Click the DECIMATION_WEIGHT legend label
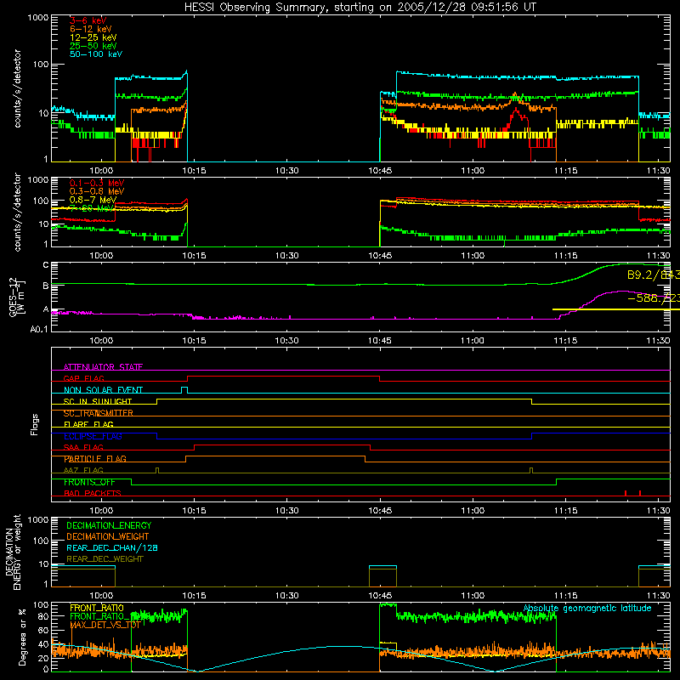 [x=108, y=536]
